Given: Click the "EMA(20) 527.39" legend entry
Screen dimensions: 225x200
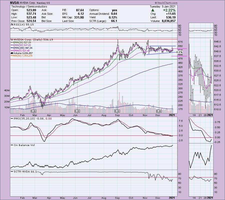Looking at the screenshot, I should (x=22, y=42).
